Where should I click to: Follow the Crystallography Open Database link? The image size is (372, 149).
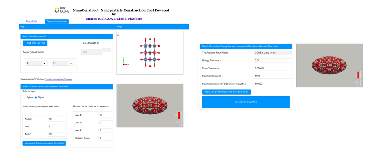pos(58,80)
